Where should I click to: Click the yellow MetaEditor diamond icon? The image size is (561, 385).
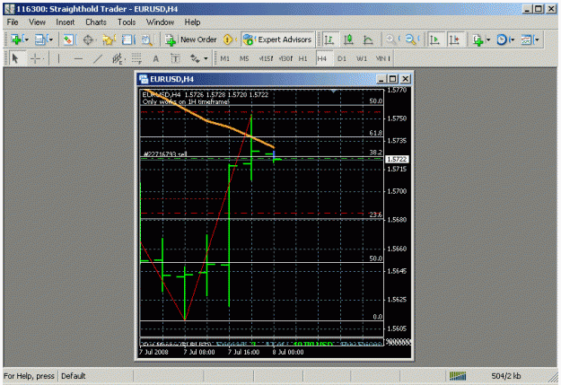tap(228, 39)
